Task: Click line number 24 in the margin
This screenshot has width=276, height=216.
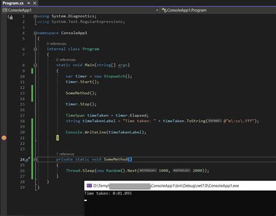Action: tap(22, 160)
